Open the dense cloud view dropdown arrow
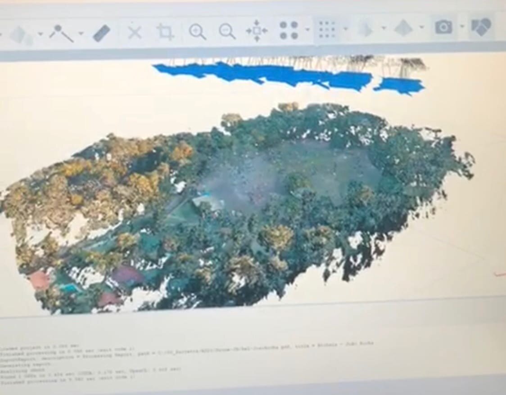This screenshot has width=506, height=395. pyautogui.click(x=346, y=29)
